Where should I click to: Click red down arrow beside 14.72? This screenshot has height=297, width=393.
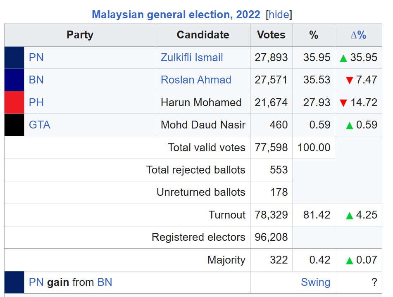click(x=343, y=103)
